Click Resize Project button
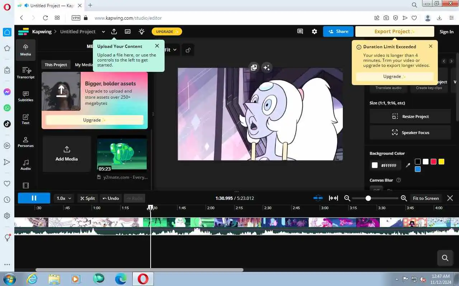The height and width of the screenshot is (286, 459). [410, 117]
